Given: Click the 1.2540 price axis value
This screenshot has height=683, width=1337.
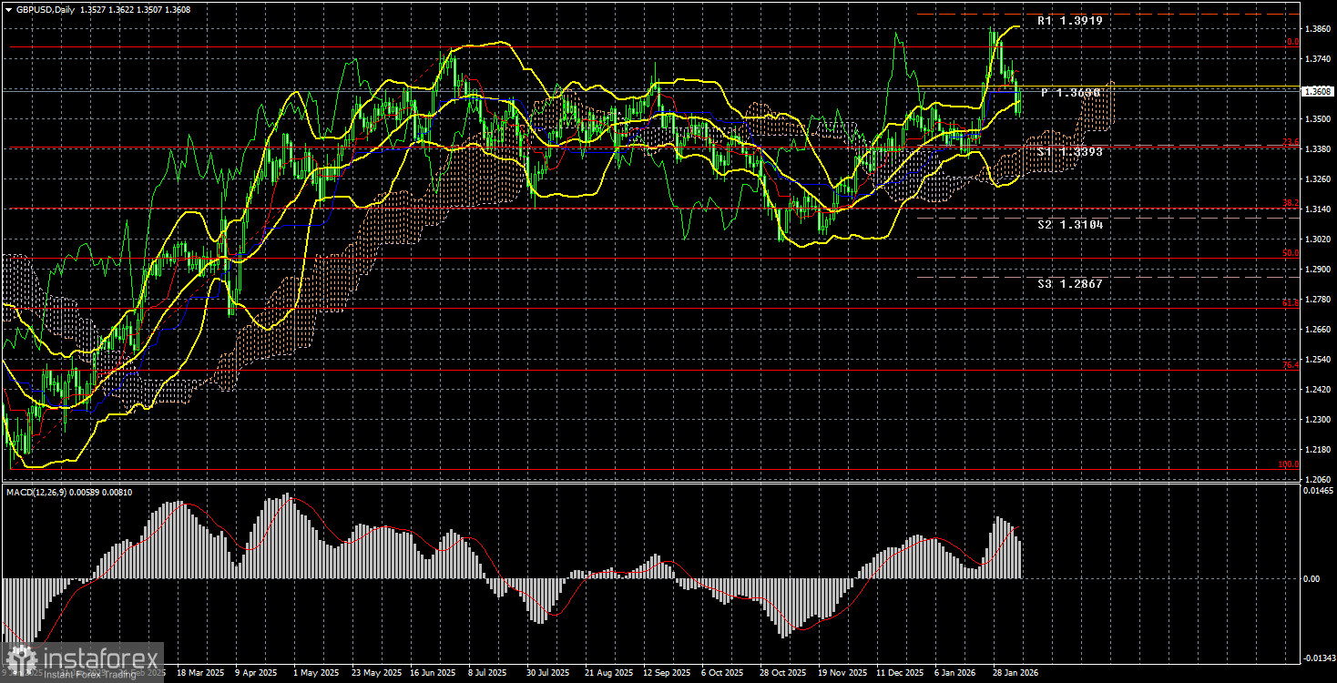Looking at the screenshot, I should [1317, 360].
